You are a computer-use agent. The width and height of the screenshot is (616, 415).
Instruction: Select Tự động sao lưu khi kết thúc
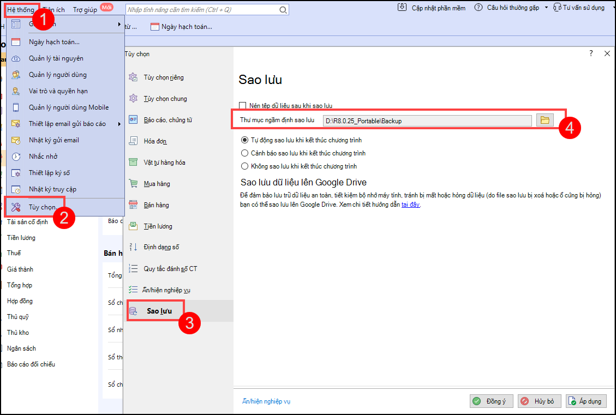click(244, 140)
